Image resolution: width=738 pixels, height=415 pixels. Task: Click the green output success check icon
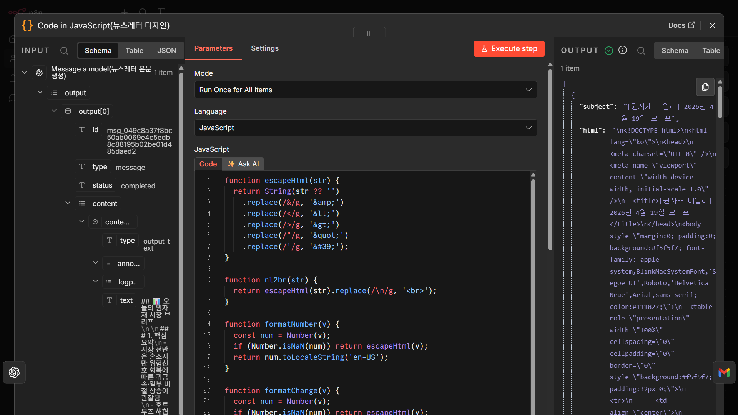tap(609, 51)
